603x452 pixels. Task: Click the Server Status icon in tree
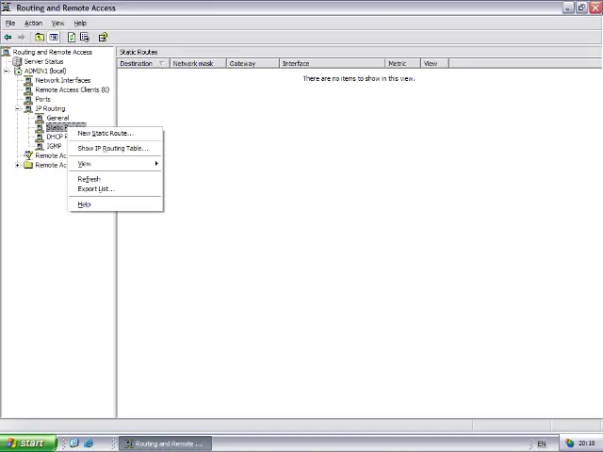point(17,61)
